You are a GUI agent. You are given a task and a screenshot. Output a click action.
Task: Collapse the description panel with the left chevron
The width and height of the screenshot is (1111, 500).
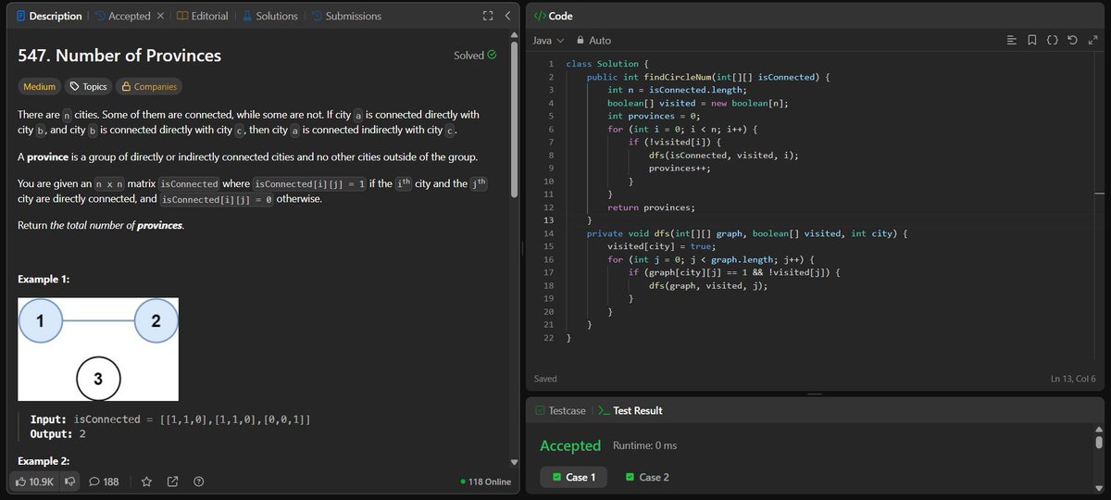click(x=507, y=16)
